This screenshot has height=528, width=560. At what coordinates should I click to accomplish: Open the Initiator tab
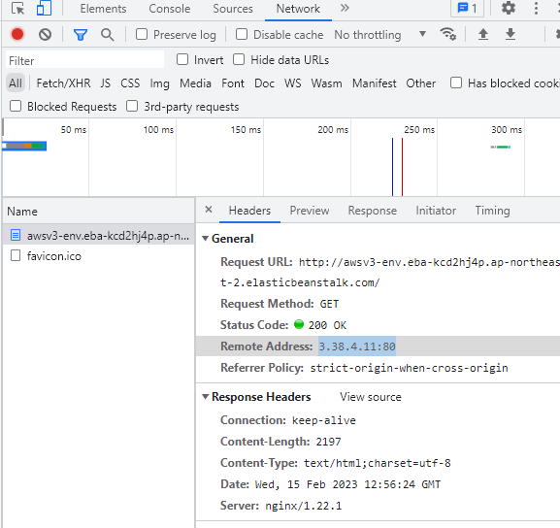[436, 211]
